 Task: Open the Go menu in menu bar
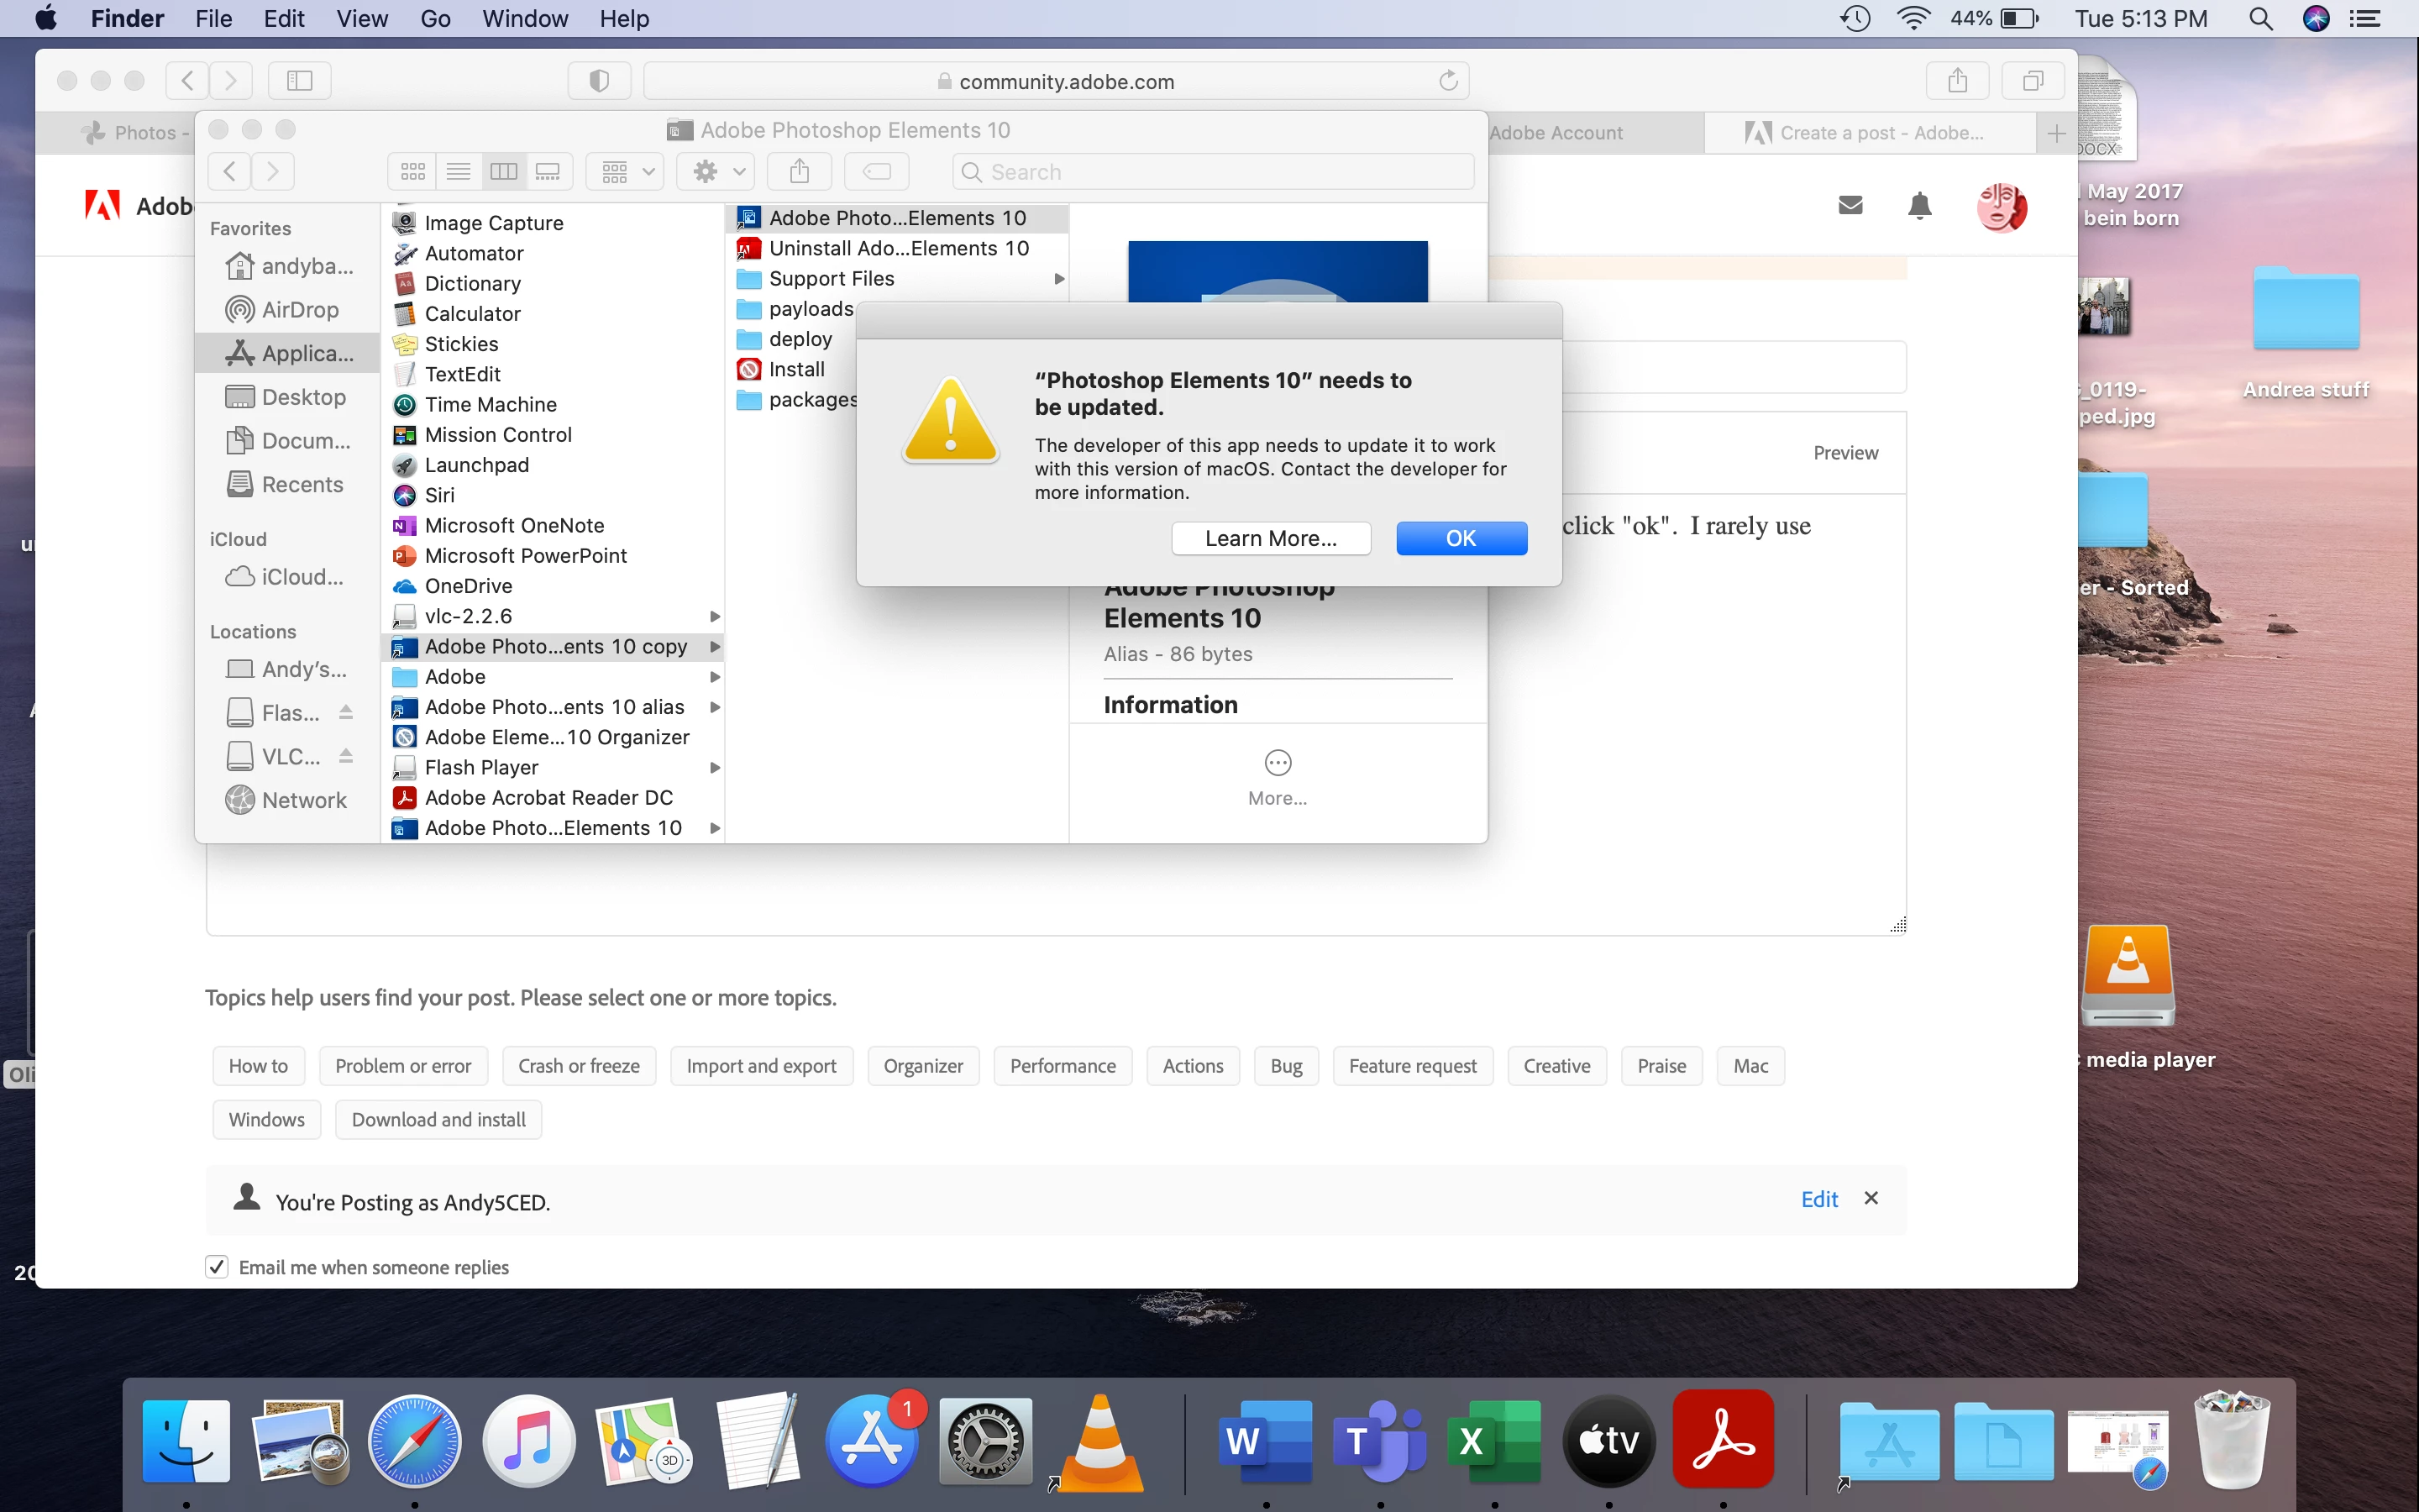click(435, 18)
